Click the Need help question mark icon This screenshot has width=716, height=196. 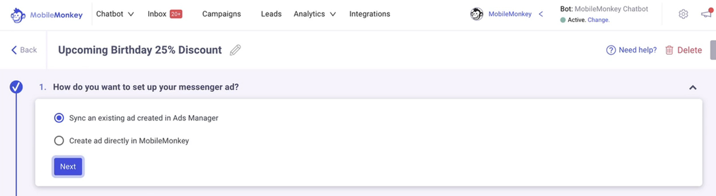click(611, 50)
